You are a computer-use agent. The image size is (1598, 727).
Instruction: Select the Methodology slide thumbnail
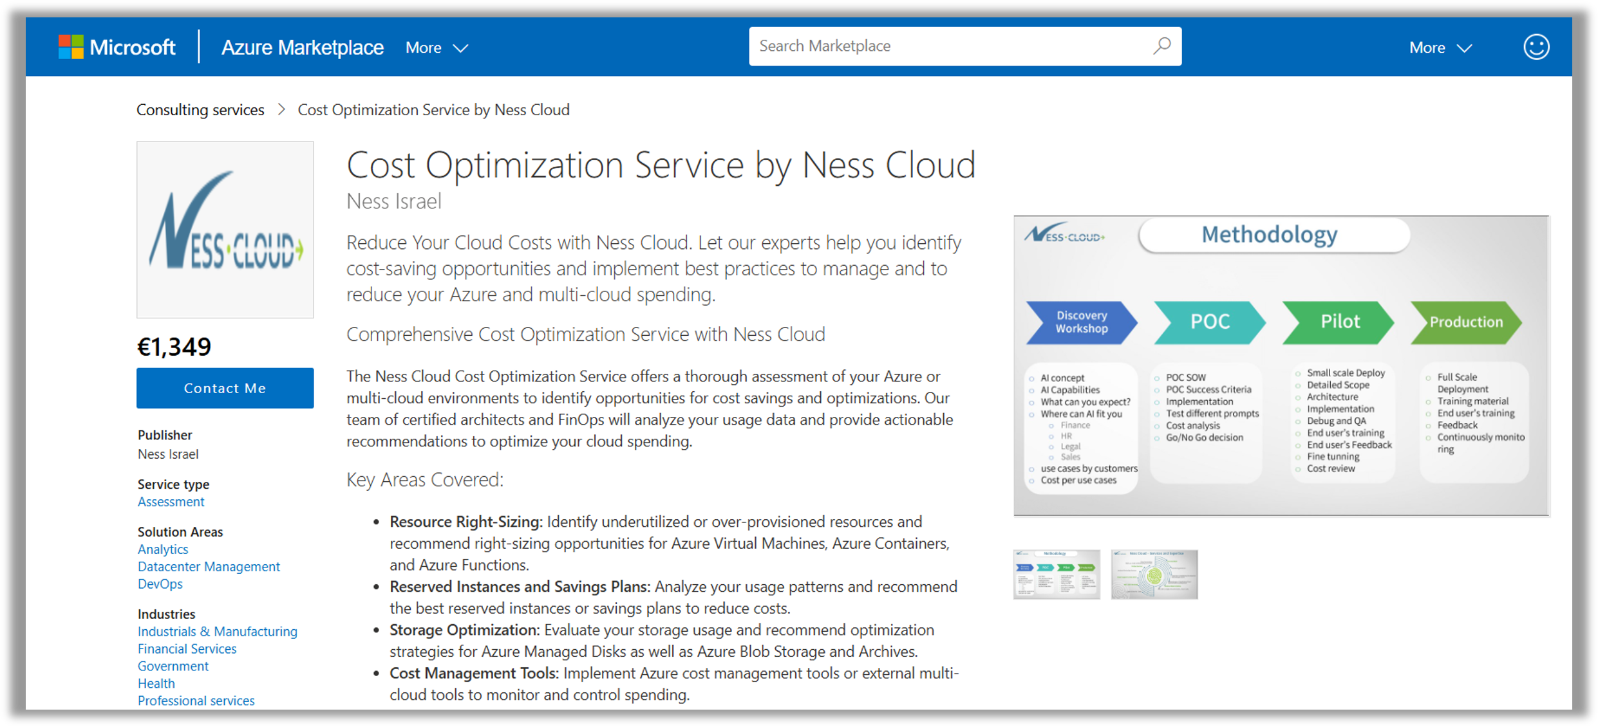point(1057,574)
